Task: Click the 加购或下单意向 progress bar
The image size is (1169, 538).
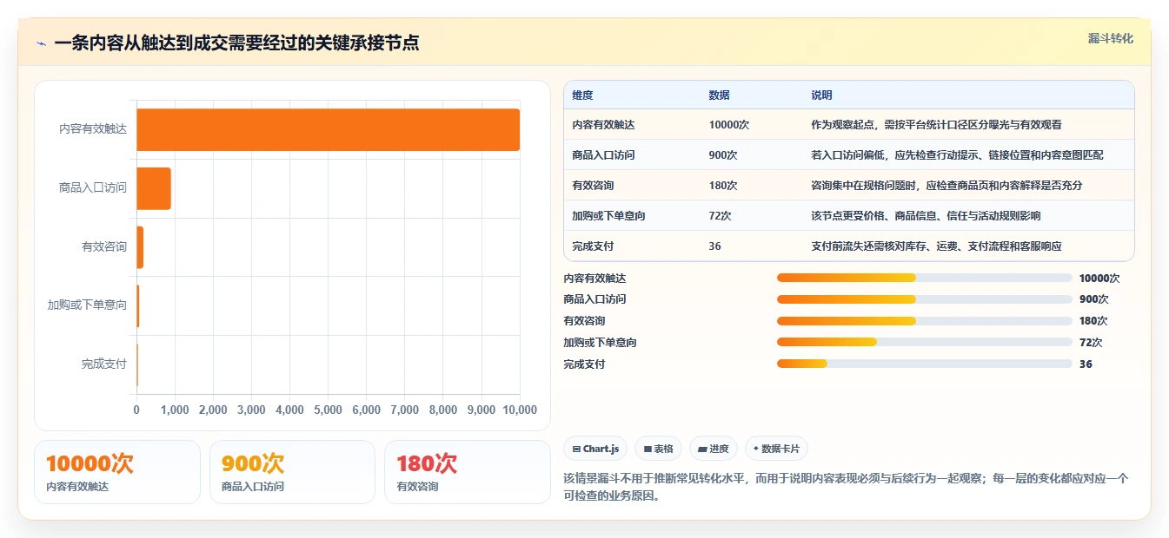Action: click(924, 342)
